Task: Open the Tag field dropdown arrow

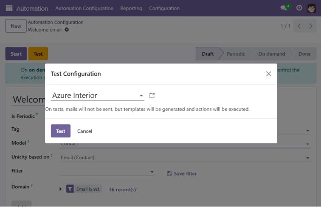Action: [308, 130]
